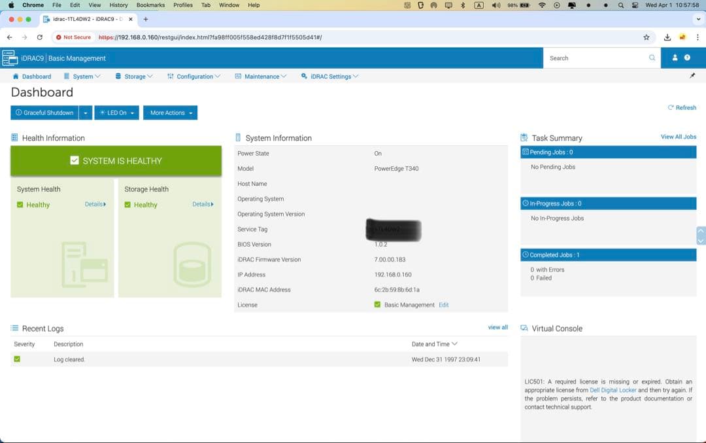Open the LED On dropdown
706x443 pixels.
(x=116, y=113)
